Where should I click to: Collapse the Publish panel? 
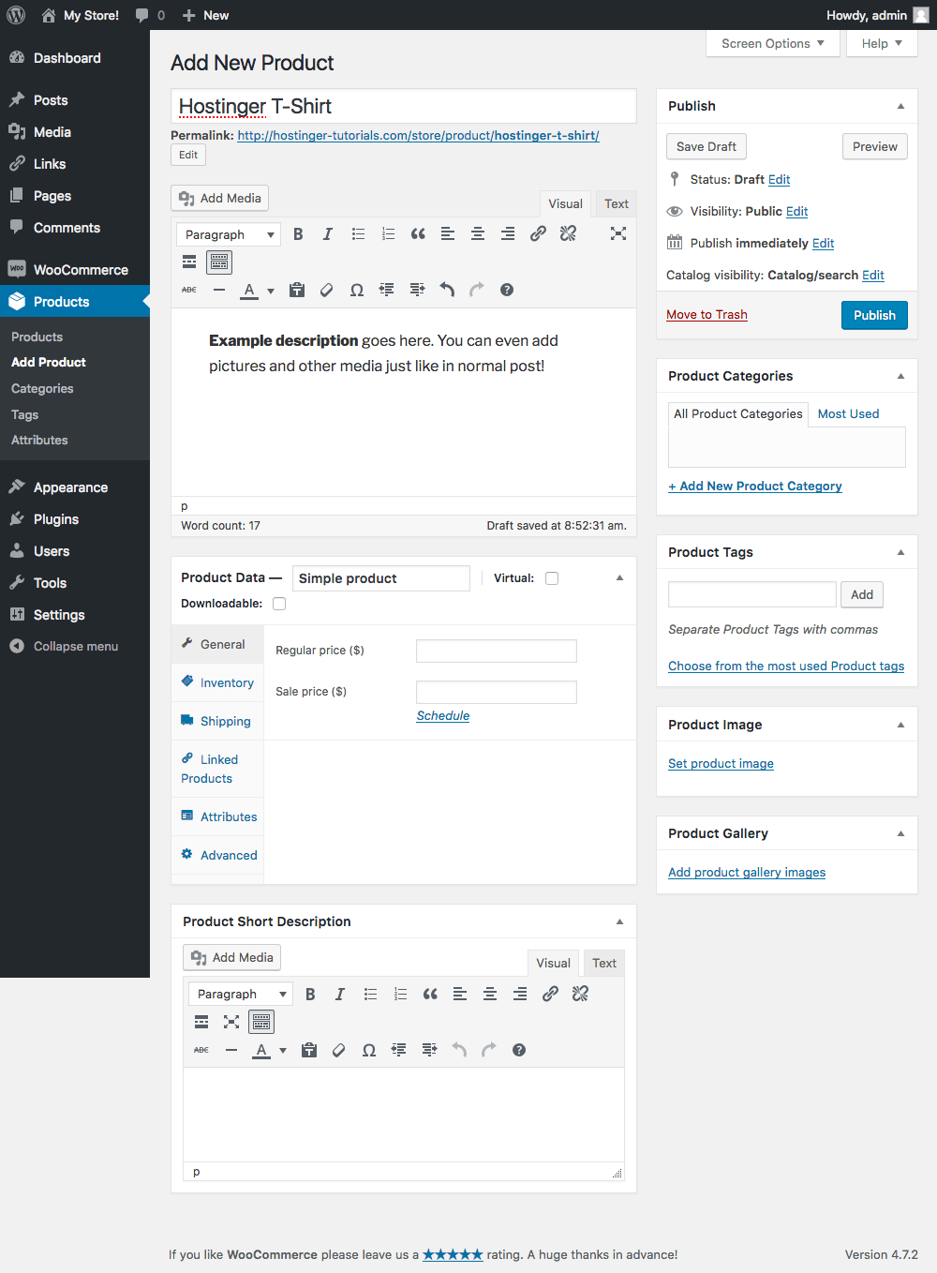tap(902, 106)
